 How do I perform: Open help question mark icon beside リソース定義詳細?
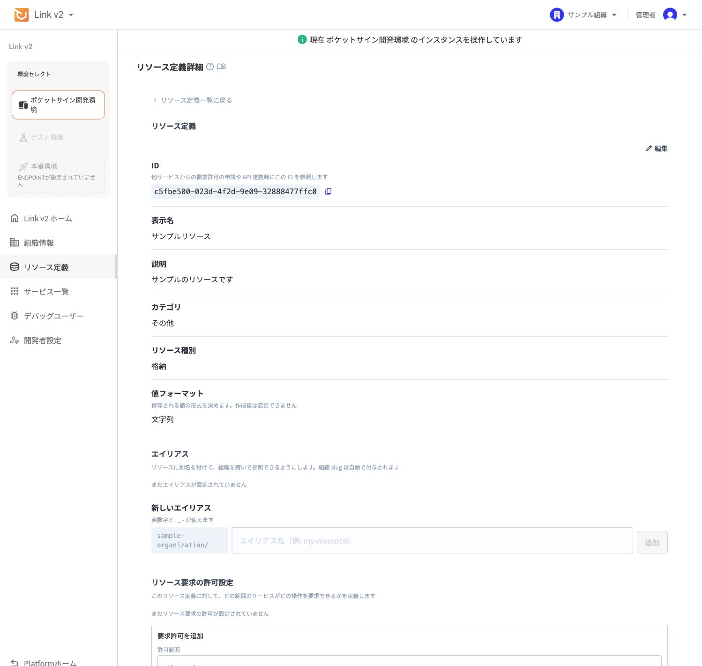click(x=210, y=67)
